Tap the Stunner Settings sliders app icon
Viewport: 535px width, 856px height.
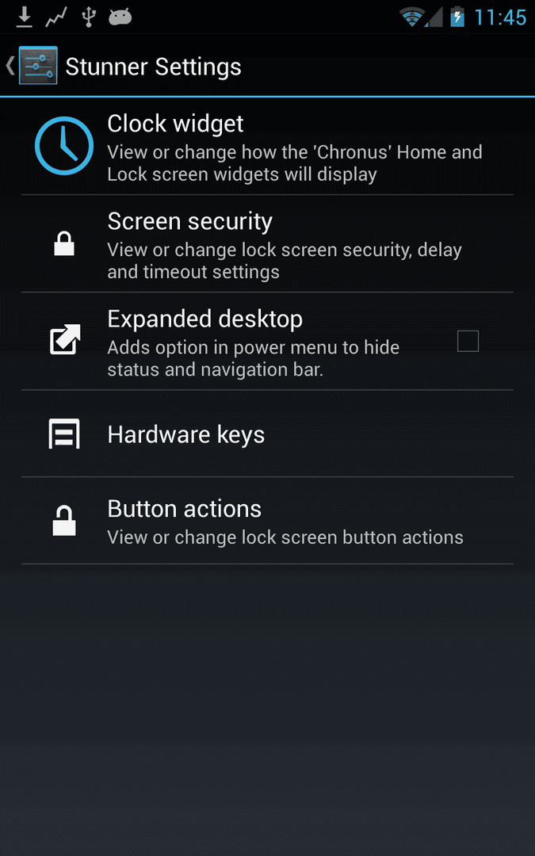[x=38, y=66]
